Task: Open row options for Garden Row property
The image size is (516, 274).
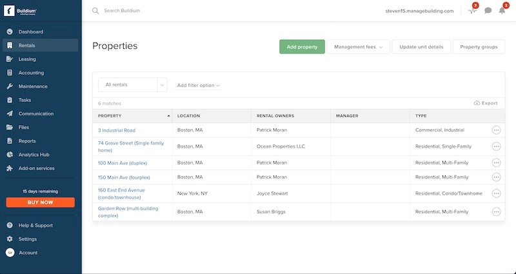Action: point(496,211)
